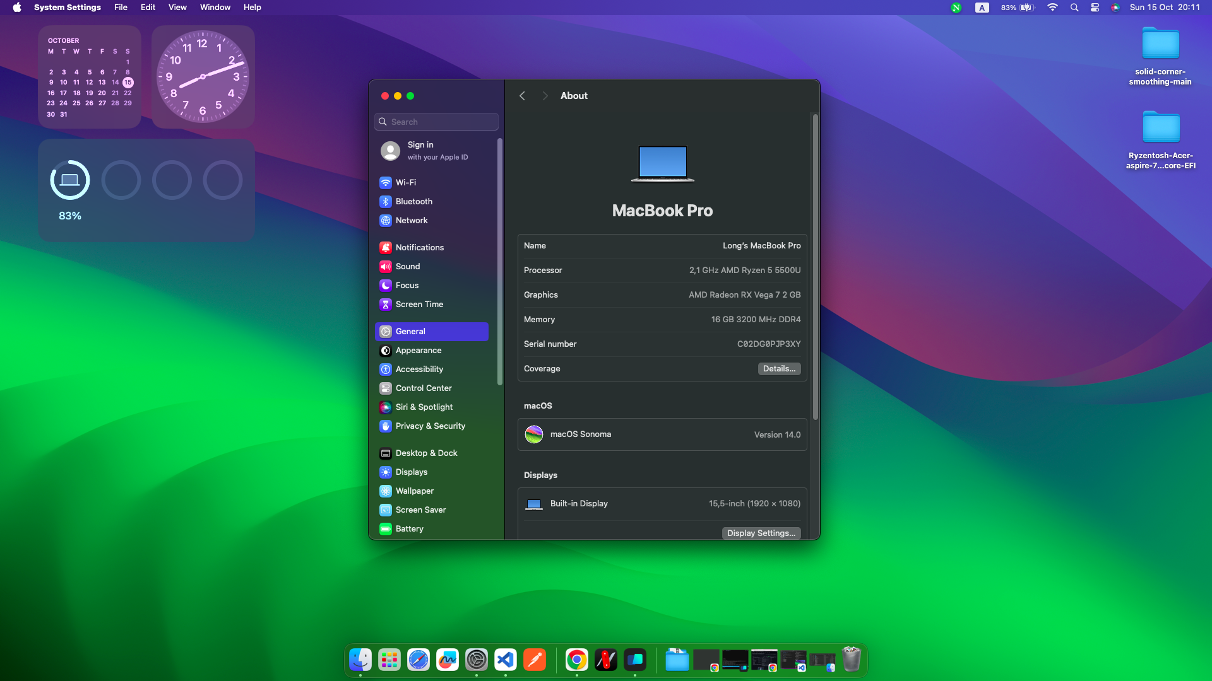Go to Sound settings

[407, 267]
